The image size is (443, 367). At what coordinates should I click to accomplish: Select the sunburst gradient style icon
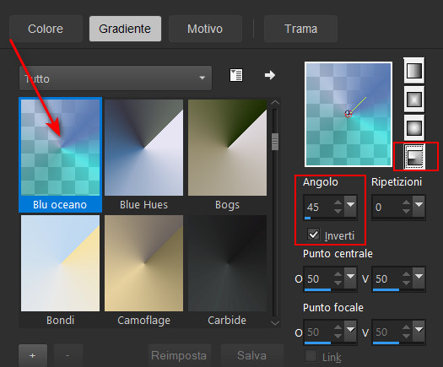[414, 128]
